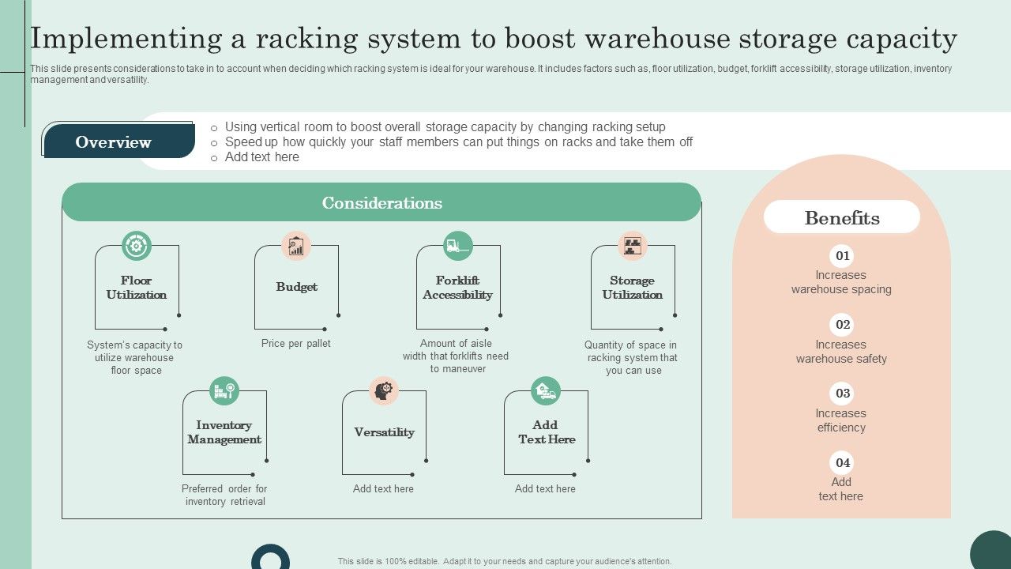Click the 03 benefit number circle
Image resolution: width=1011 pixels, height=569 pixels.
tap(843, 393)
